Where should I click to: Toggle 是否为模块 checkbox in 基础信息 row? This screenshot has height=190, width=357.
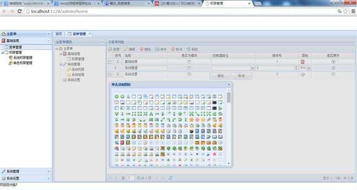tap(189, 62)
